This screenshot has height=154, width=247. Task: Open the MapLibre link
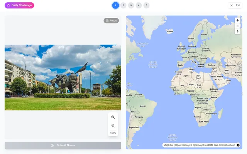168,145
